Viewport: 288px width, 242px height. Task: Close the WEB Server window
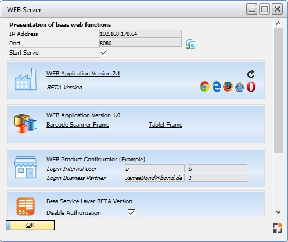[x=277, y=9]
